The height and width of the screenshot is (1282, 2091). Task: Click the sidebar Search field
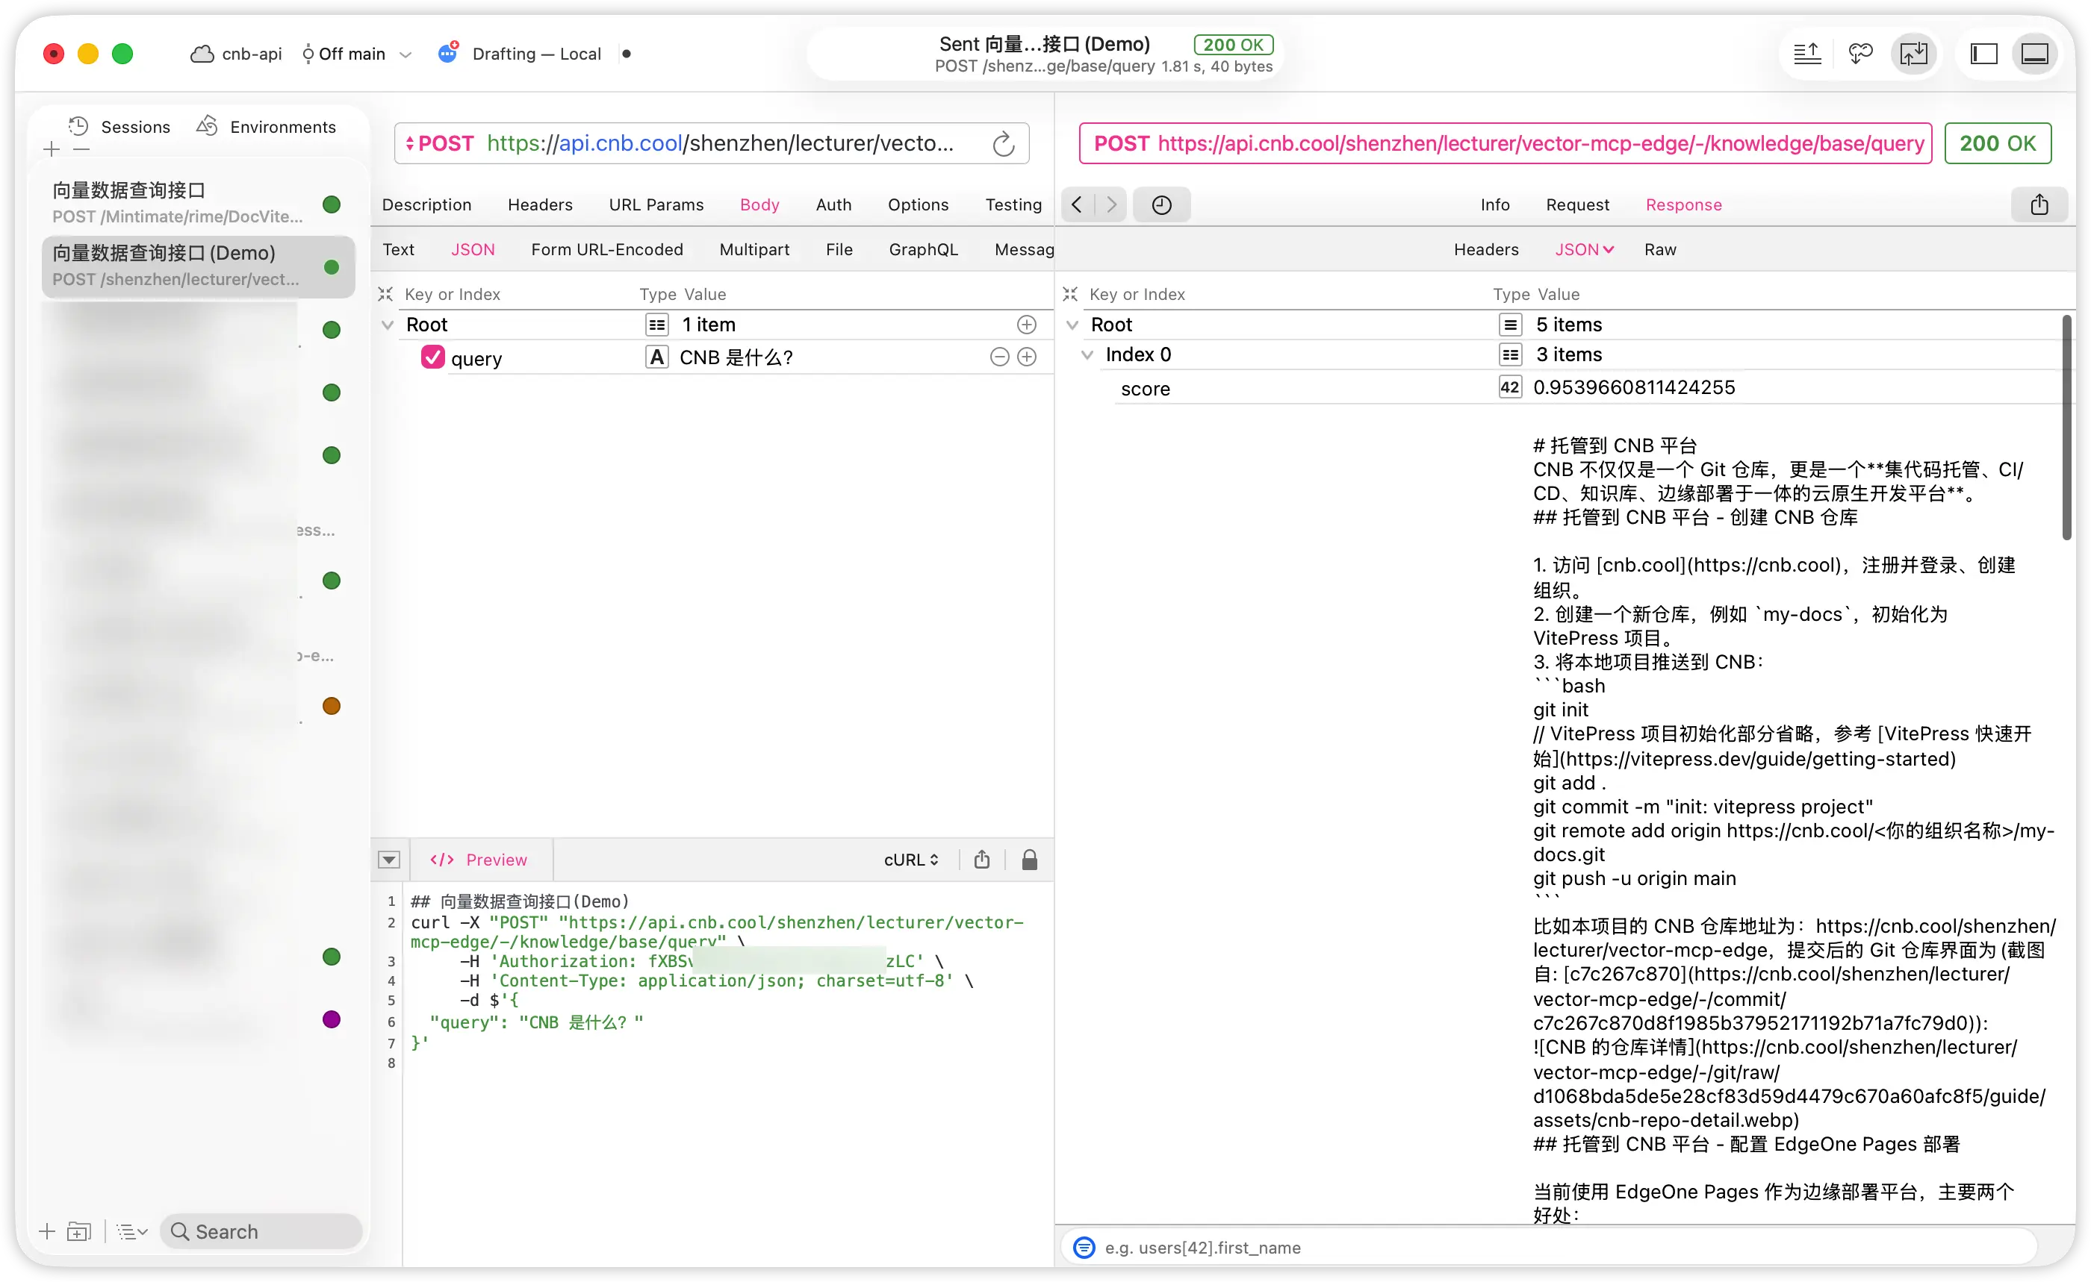tap(261, 1231)
